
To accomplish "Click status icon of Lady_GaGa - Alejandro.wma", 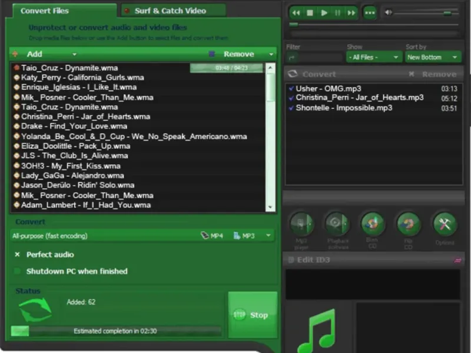I will [17, 175].
